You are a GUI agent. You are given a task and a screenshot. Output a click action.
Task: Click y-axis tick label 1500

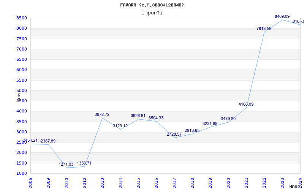point(22,163)
